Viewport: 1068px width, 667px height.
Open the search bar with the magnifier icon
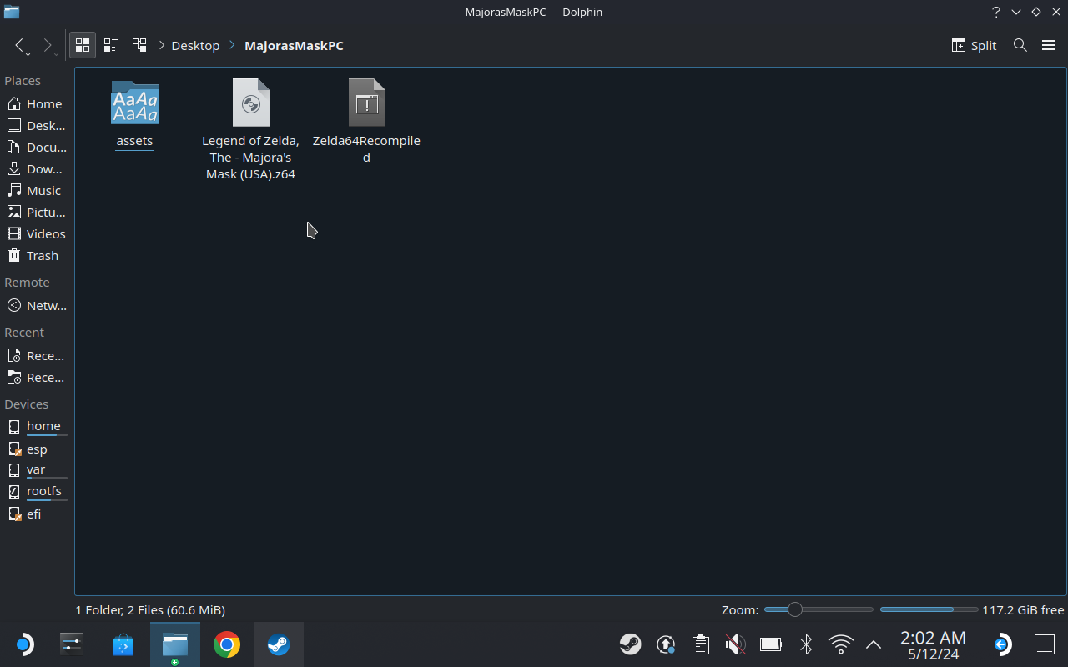tap(1020, 45)
